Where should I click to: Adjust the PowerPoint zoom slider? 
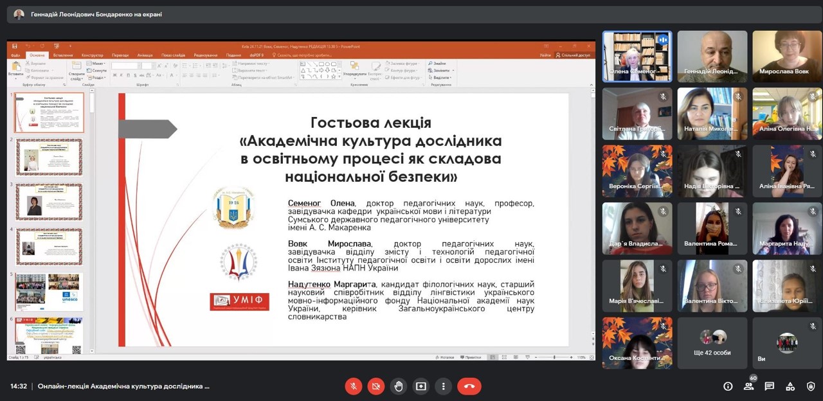(554, 357)
